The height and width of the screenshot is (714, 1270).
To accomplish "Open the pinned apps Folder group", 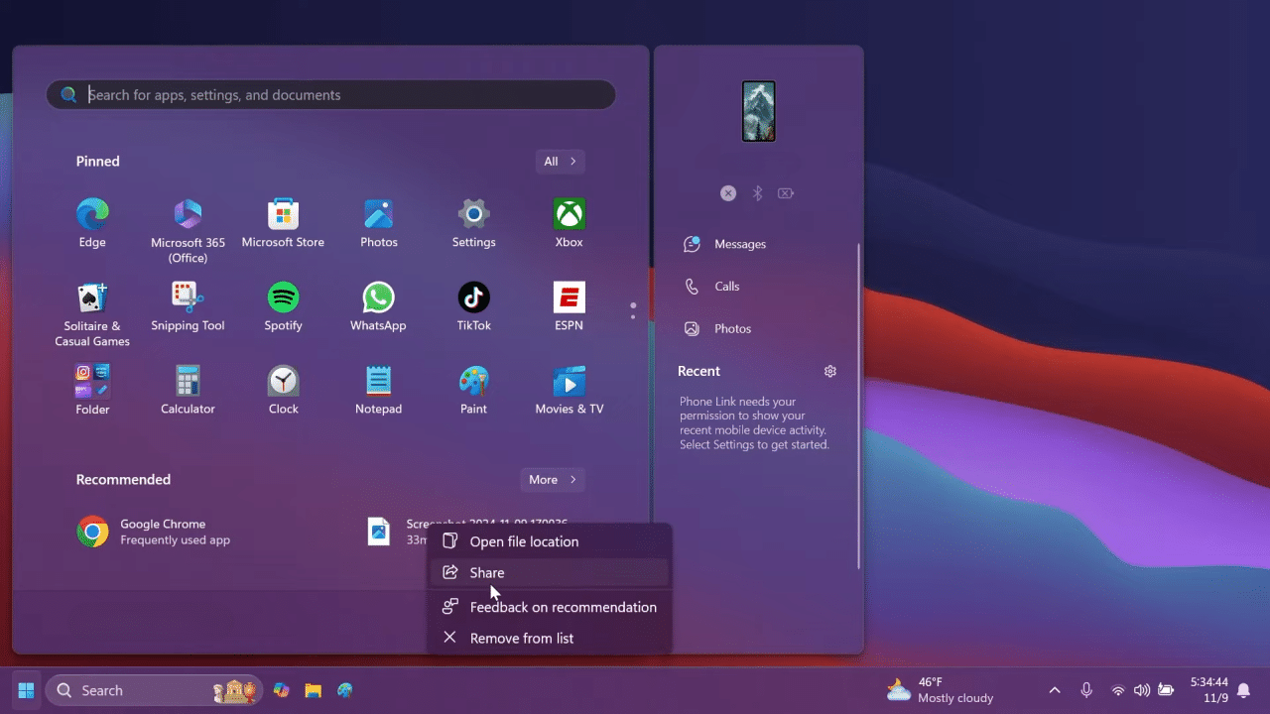I will click(x=92, y=390).
